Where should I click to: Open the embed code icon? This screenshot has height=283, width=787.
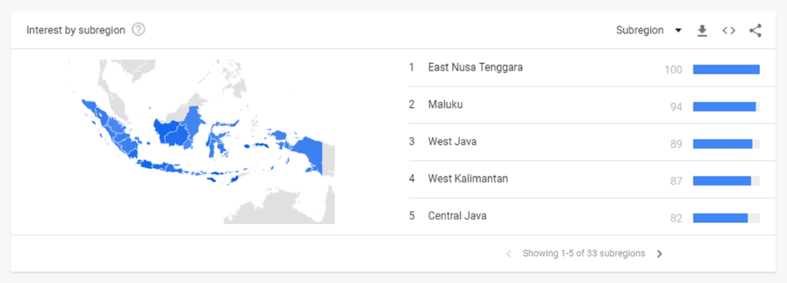tap(729, 31)
